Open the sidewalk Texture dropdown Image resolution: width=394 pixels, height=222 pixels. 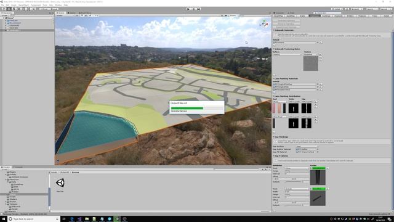(x=311, y=54)
